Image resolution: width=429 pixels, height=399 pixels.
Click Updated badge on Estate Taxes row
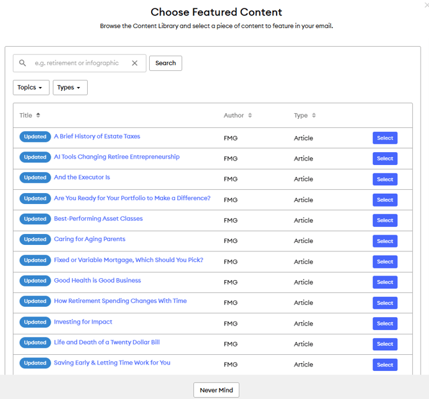tap(35, 137)
